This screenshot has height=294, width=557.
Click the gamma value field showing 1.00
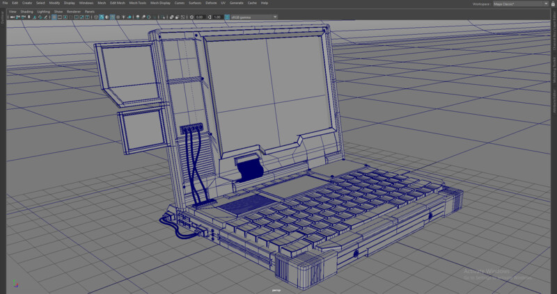click(217, 17)
